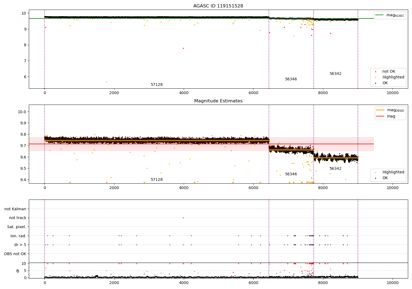Select the mag AGASC legend entry in the top plot

pos(390,15)
